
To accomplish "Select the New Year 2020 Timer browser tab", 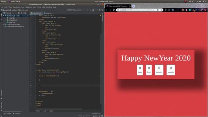I will [118, 6].
